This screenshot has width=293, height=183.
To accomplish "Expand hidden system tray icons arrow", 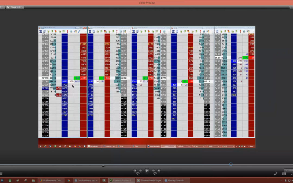I will tap(281, 181).
